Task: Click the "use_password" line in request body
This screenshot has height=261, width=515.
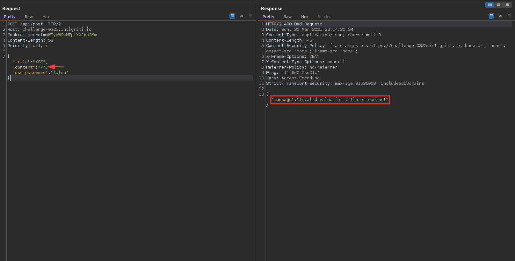Action: [40, 73]
